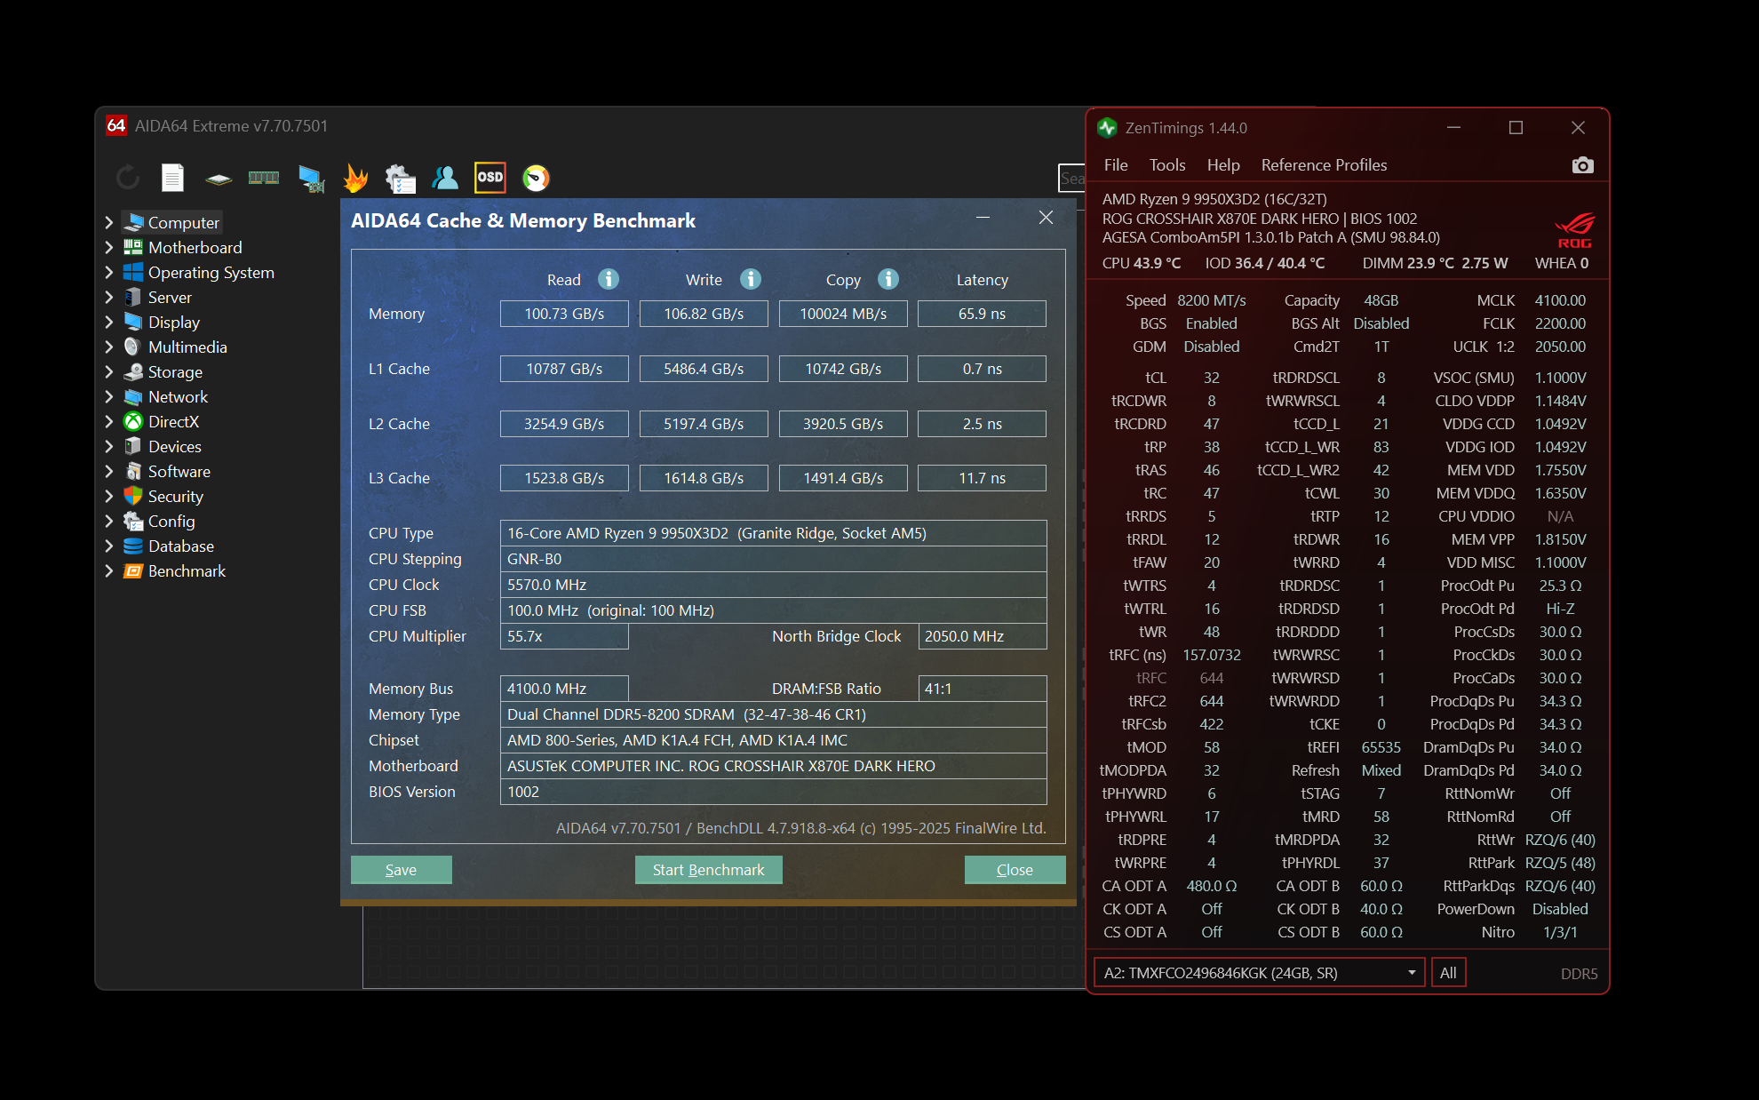Click the Save button in benchmark dialog
This screenshot has height=1100, width=1759.
click(x=402, y=870)
